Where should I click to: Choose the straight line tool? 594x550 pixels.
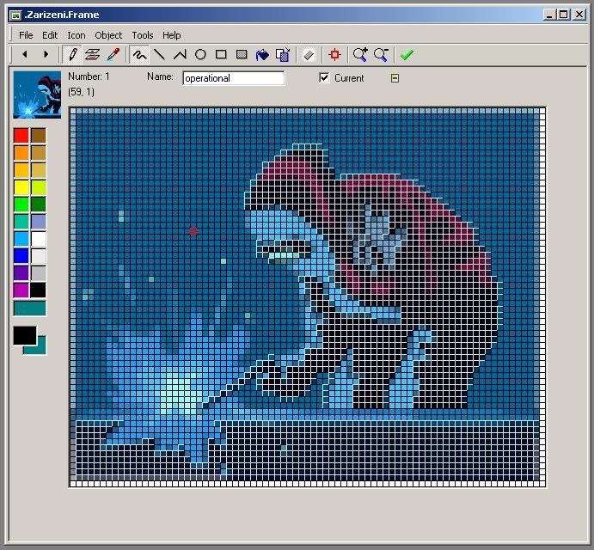[x=160, y=54]
